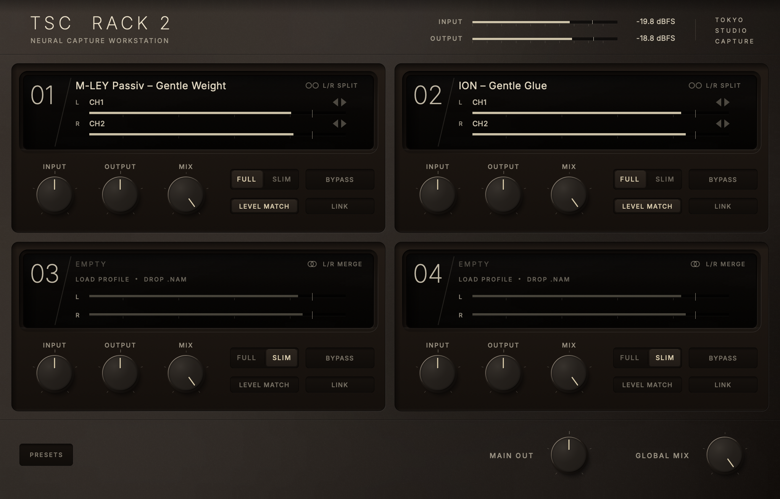Click the MIX knob of slot 03
Screen dimensions: 780x499
[185, 373]
